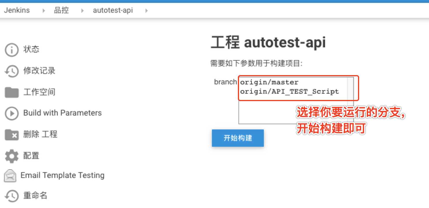
Task: Click the status info icon
Action: [x=12, y=50]
